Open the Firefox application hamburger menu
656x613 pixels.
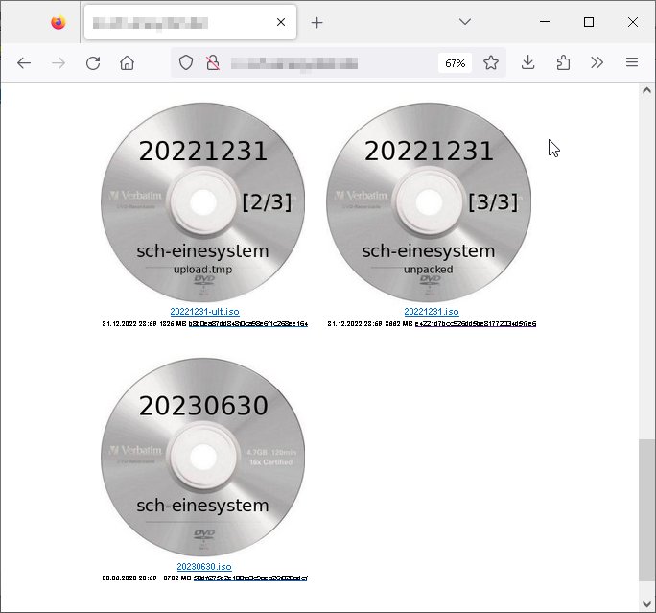click(x=632, y=63)
